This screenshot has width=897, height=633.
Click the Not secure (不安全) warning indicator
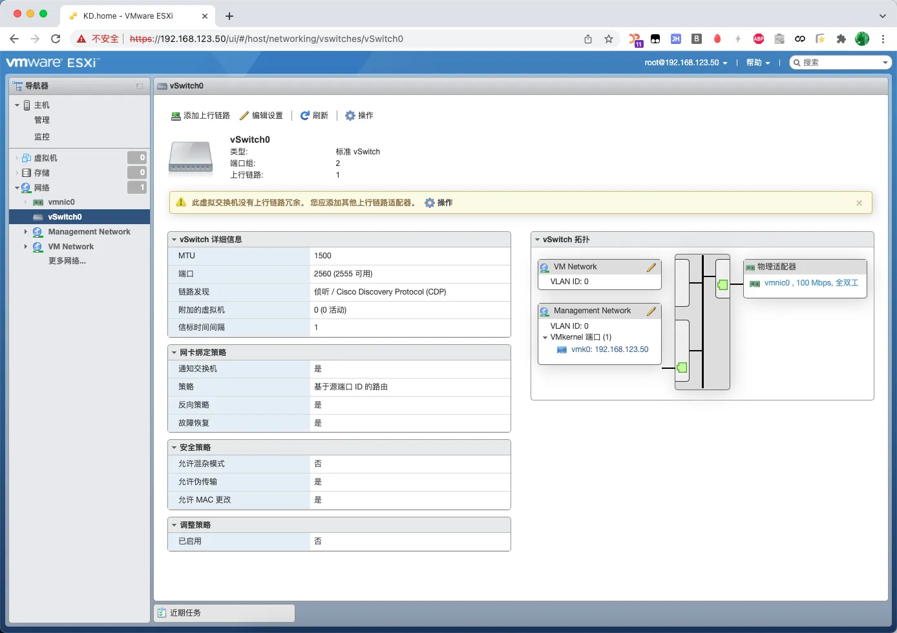click(x=98, y=39)
